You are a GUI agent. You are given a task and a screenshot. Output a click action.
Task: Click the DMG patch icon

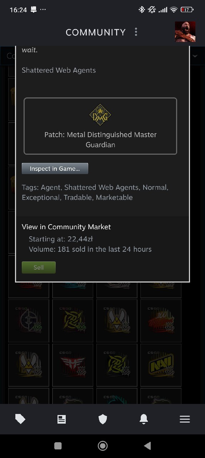click(x=100, y=115)
